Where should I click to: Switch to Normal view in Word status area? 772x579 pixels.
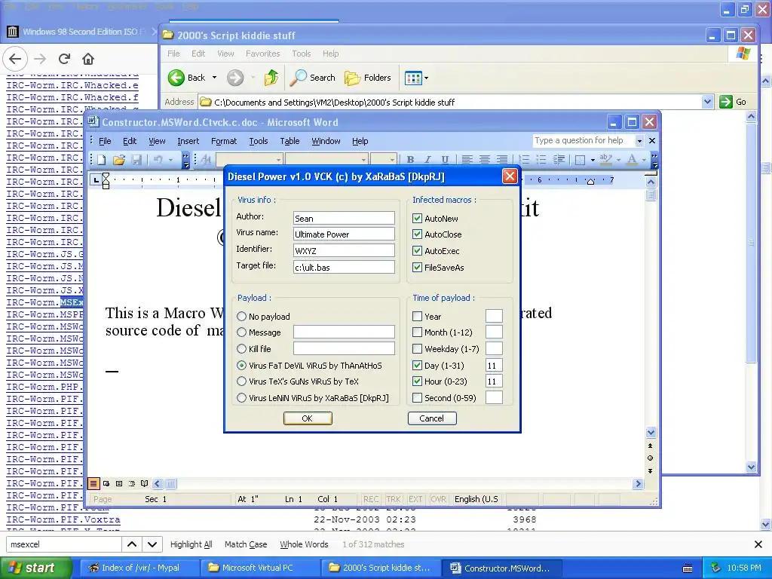coord(93,484)
